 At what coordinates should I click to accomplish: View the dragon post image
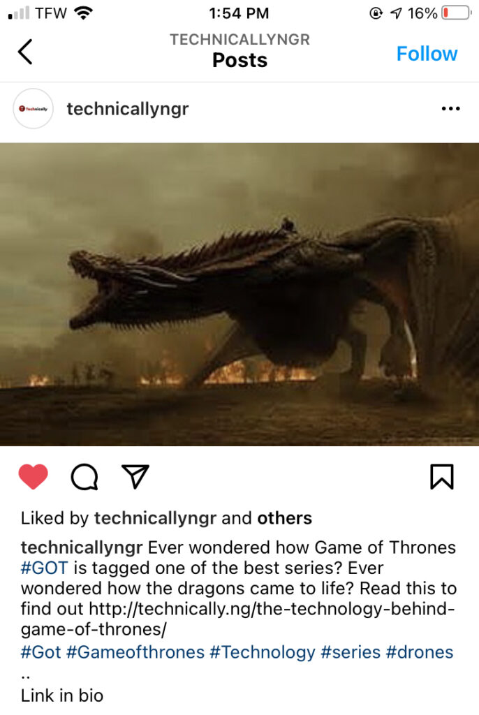239,294
